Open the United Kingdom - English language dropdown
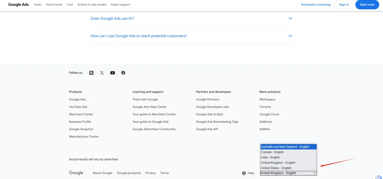383x179 pixels. pyautogui.click(x=288, y=173)
